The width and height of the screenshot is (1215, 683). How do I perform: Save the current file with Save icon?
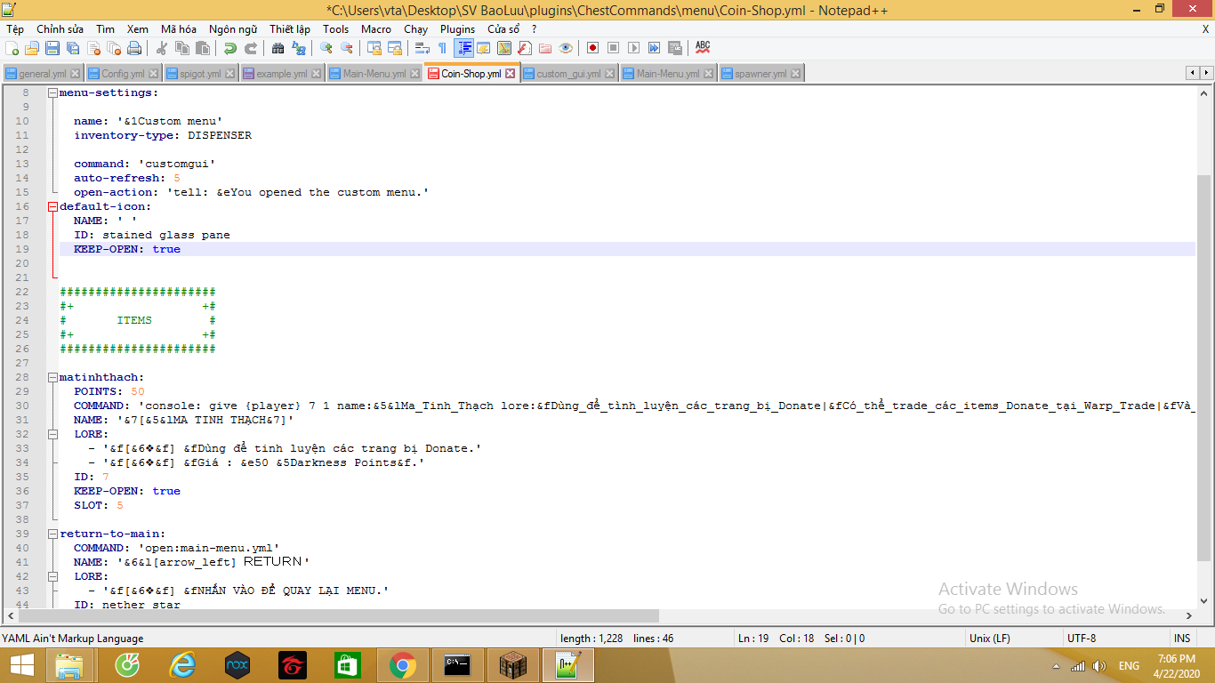coord(52,48)
